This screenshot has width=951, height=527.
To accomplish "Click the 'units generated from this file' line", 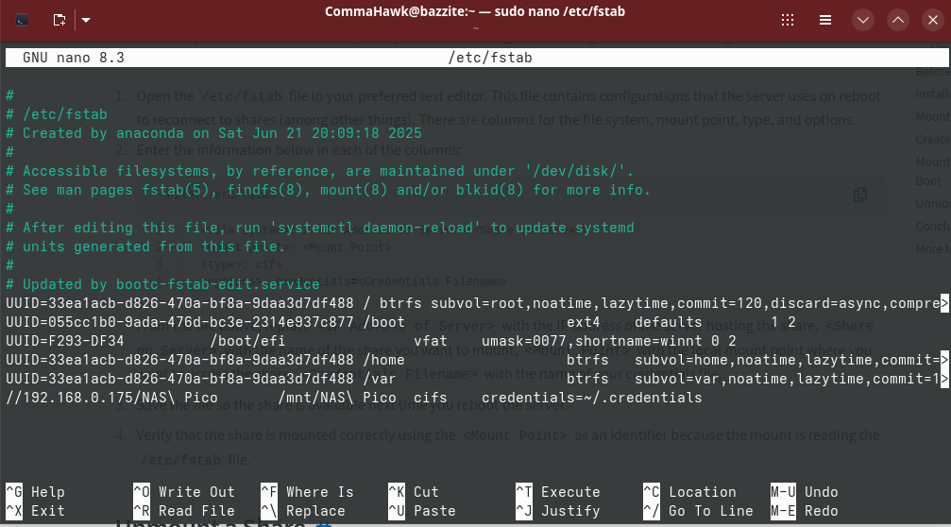I will pyautogui.click(x=145, y=246).
